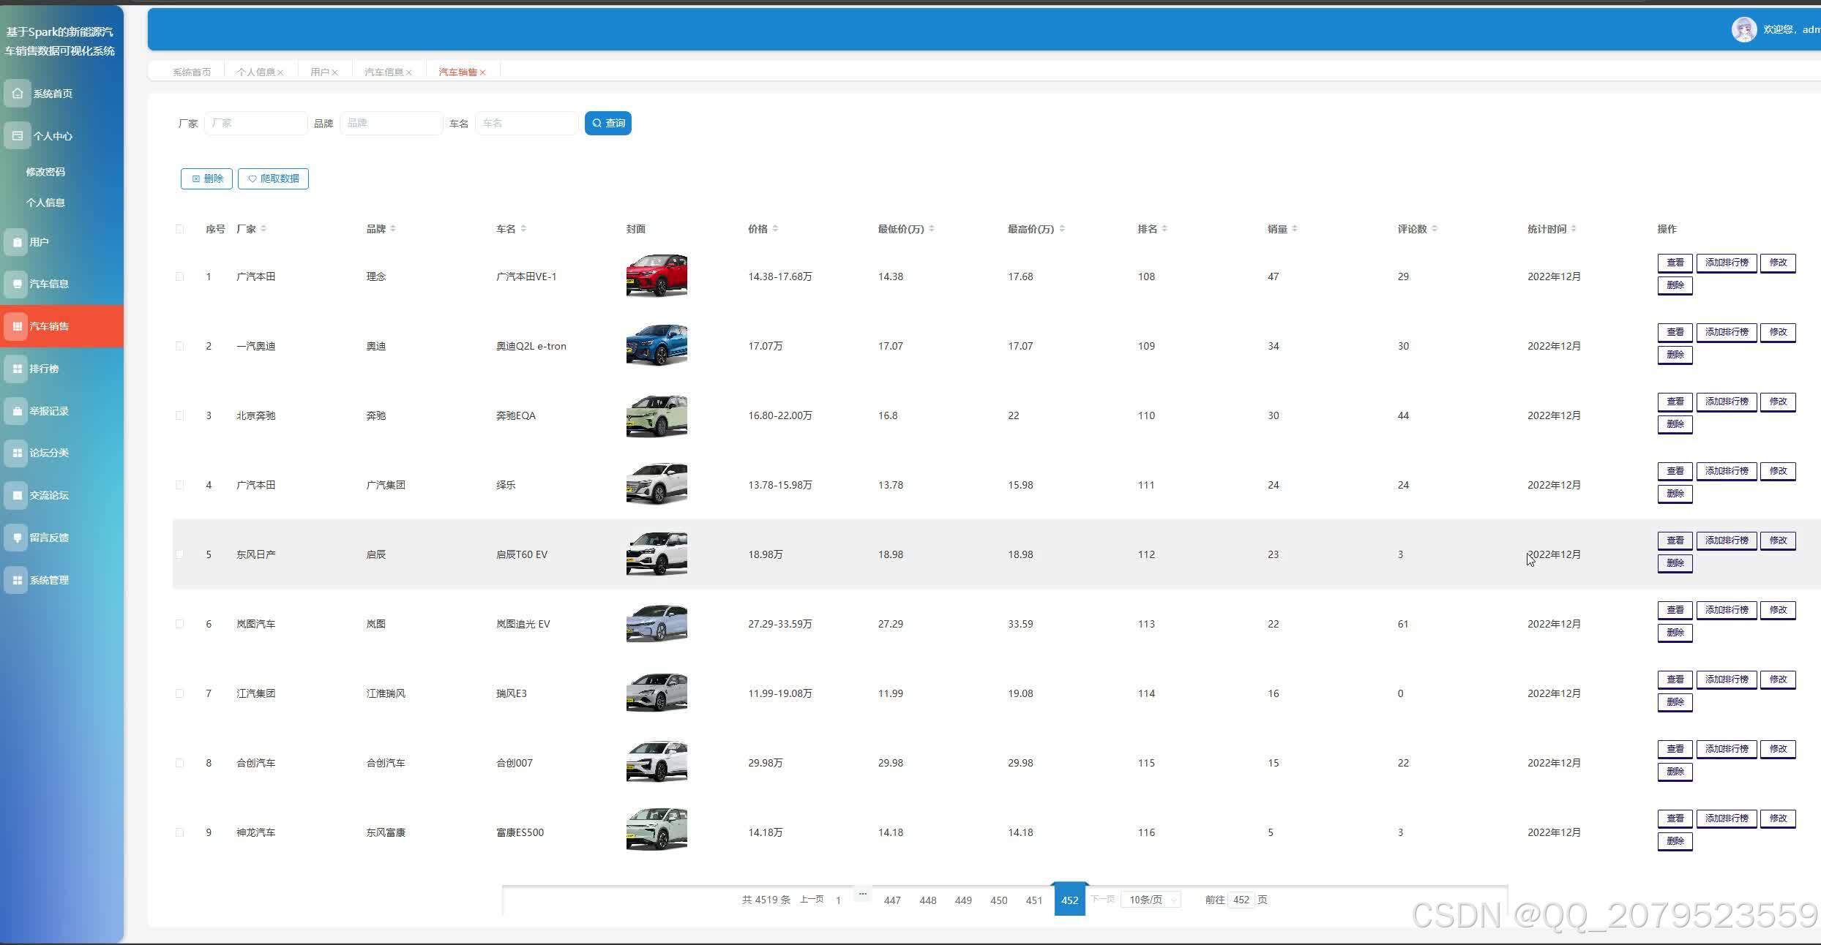Click the 汽车信息 sidebar icon

(18, 284)
